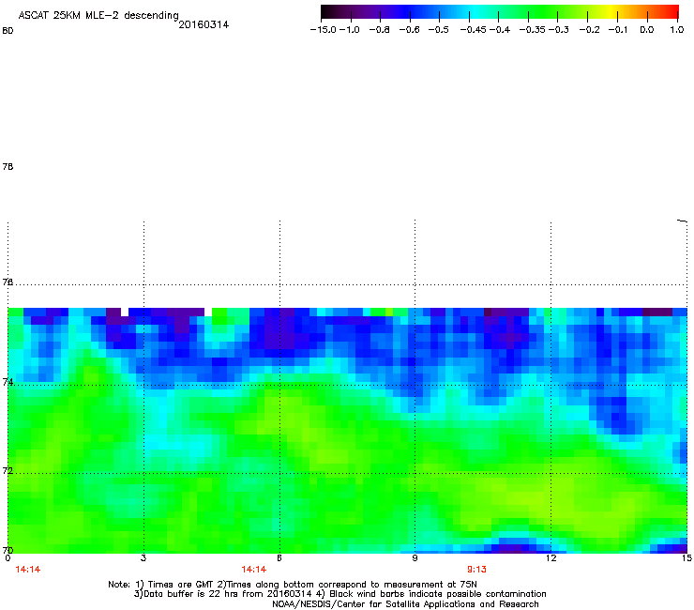
Task: Click the -0.2 color scale label
Action: pos(590,30)
